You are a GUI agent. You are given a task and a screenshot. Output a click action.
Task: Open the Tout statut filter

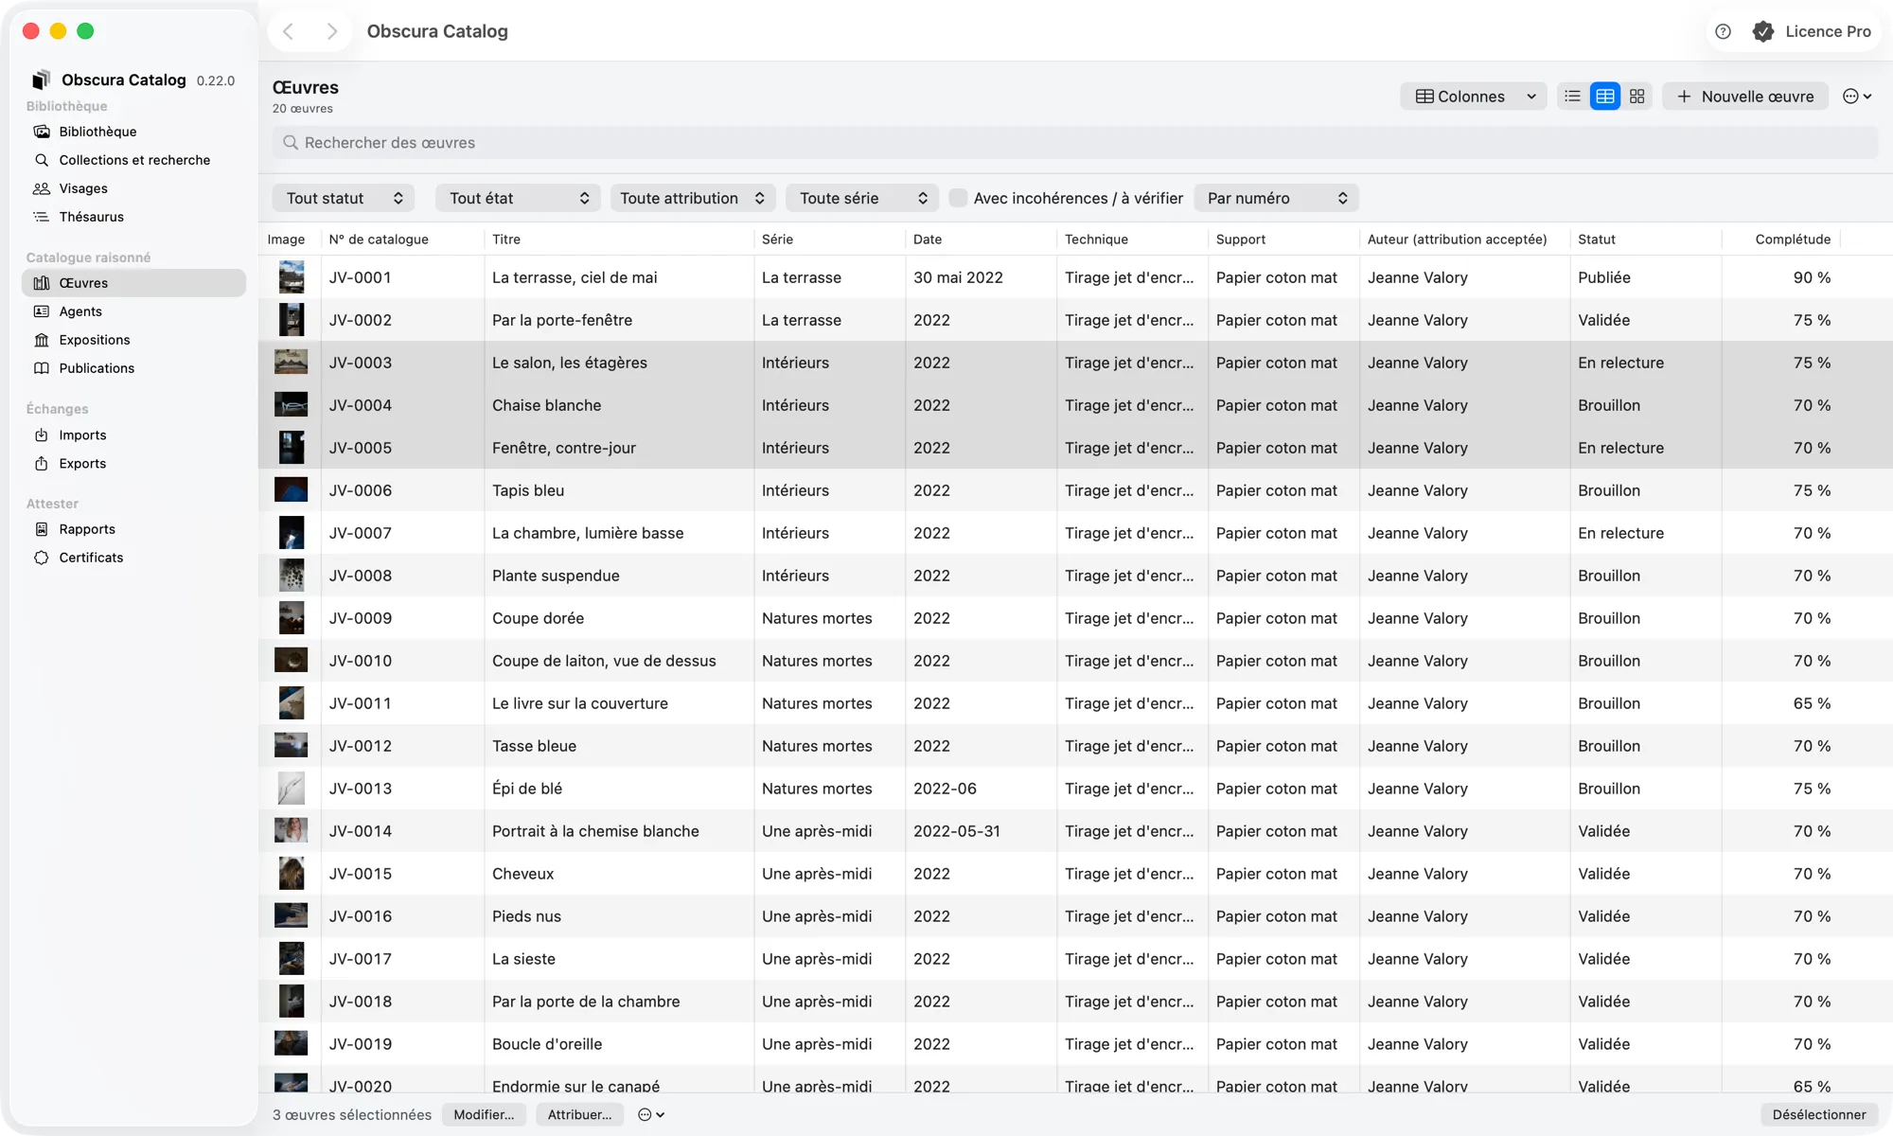coord(344,198)
